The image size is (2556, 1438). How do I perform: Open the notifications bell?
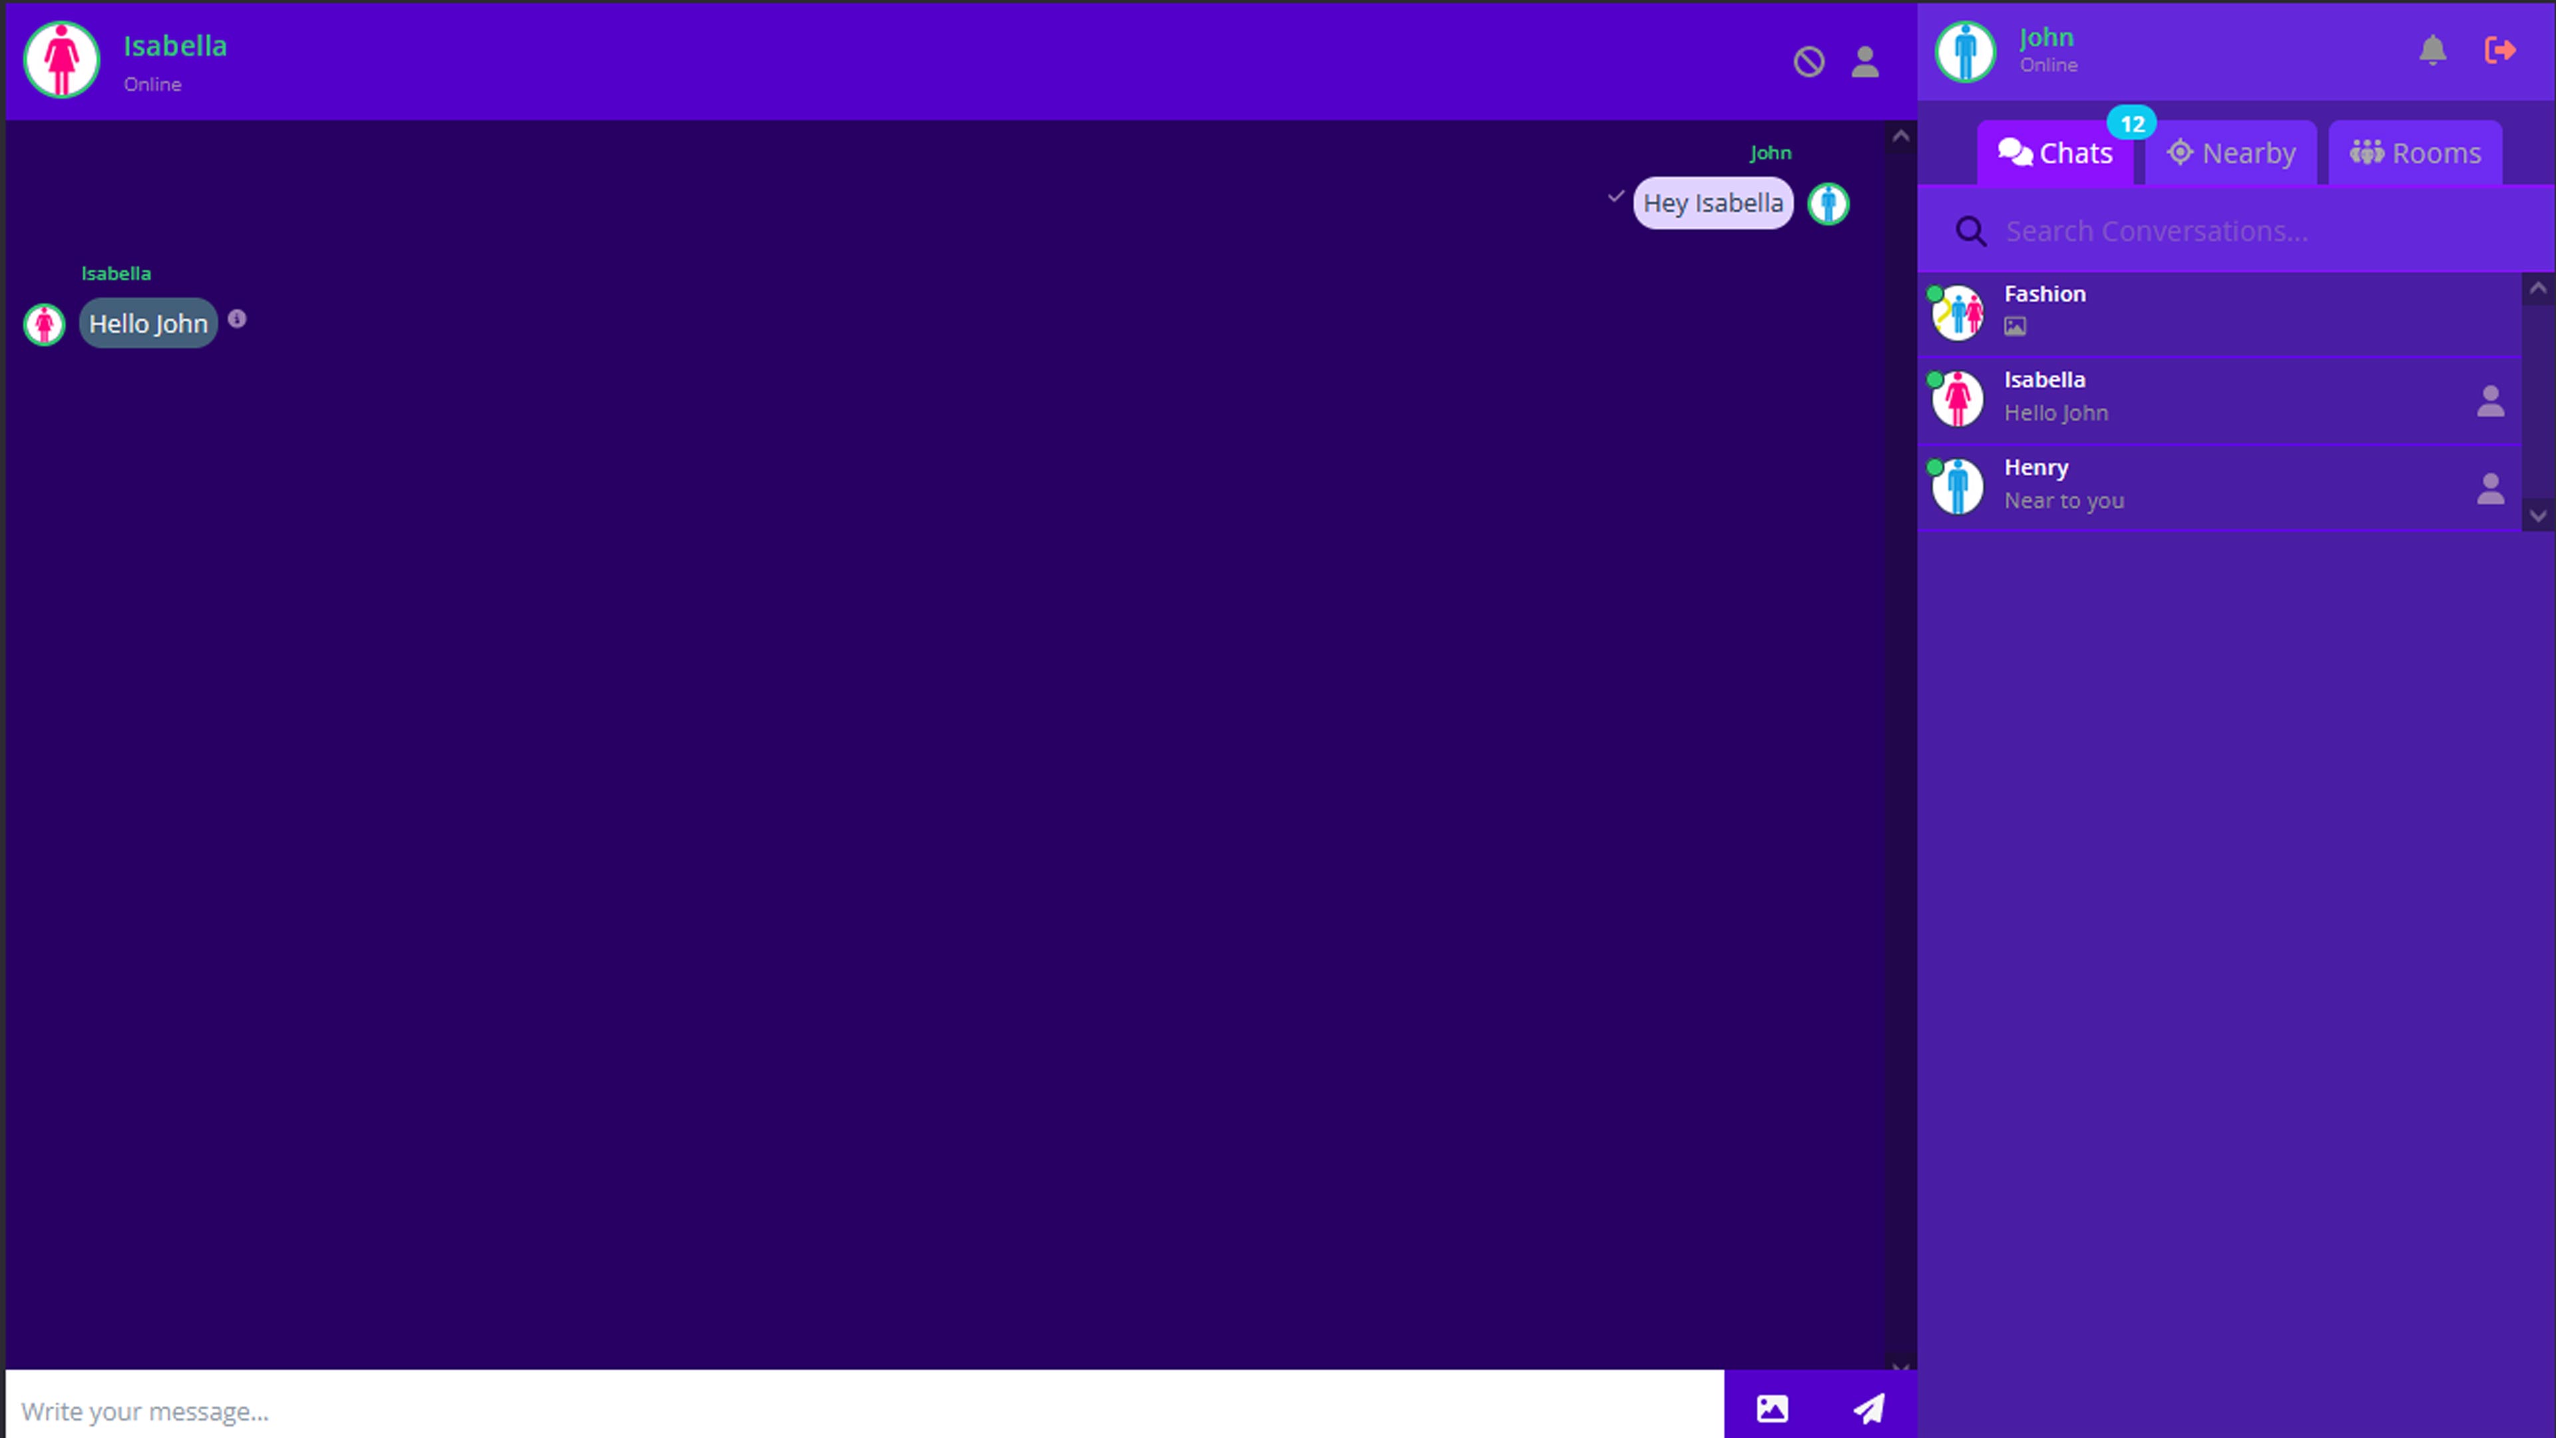[x=2432, y=50]
